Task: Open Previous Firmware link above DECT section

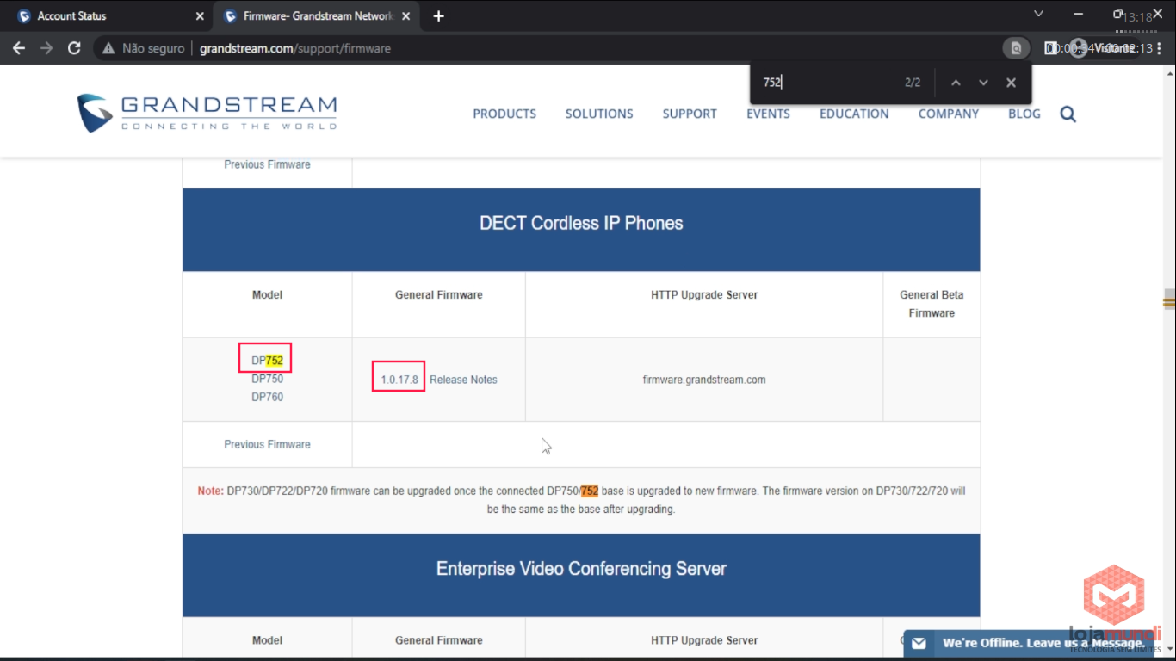Action: click(267, 164)
